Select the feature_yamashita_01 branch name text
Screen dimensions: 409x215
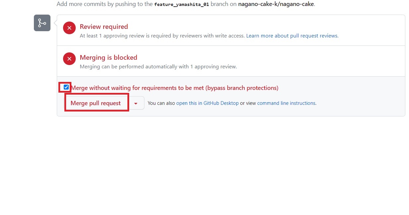pos(182,5)
